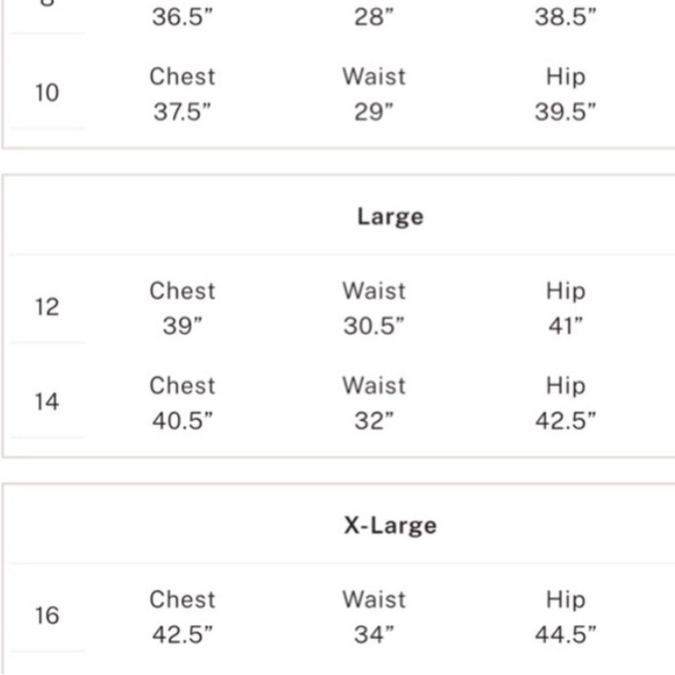Click the size 12 Waist 30.5" value
675x675 pixels.
click(x=373, y=327)
